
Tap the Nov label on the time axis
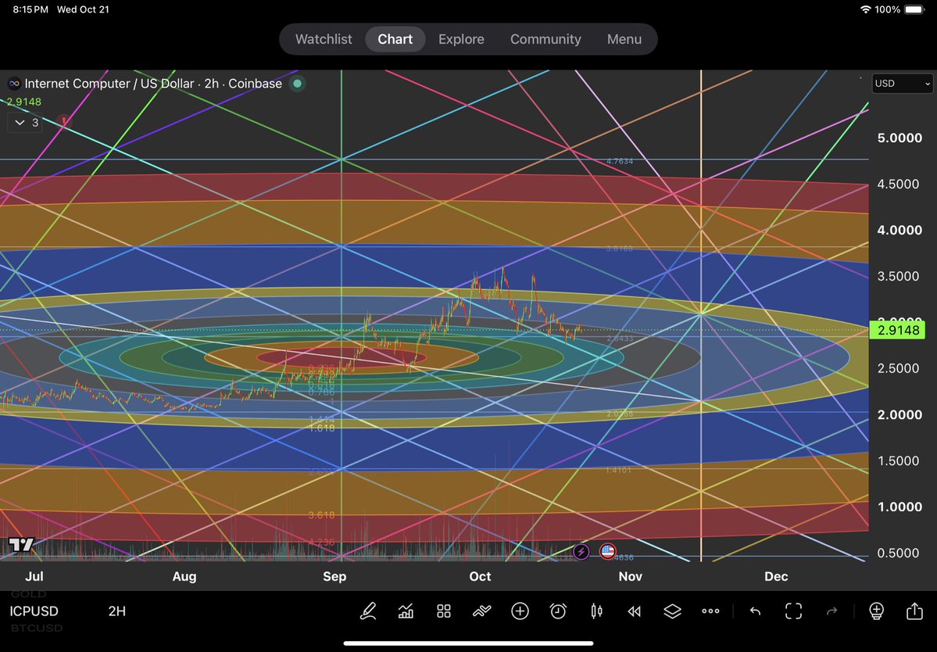pyautogui.click(x=631, y=577)
